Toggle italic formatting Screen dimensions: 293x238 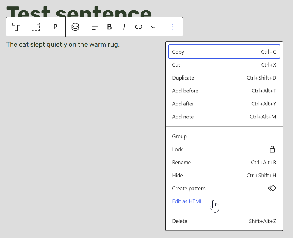tap(124, 27)
